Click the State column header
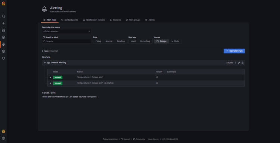This screenshot has width=280, height=143. (x=56, y=72)
